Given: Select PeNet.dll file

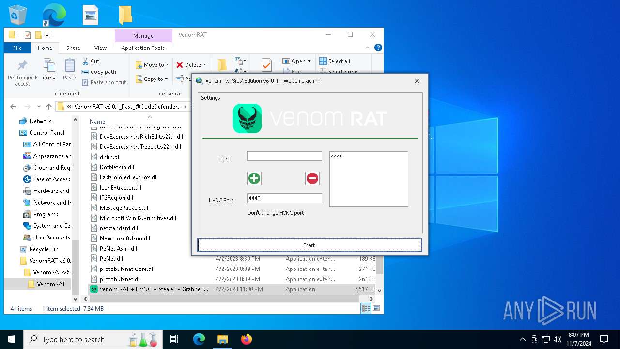Looking at the screenshot, I should tap(111, 259).
